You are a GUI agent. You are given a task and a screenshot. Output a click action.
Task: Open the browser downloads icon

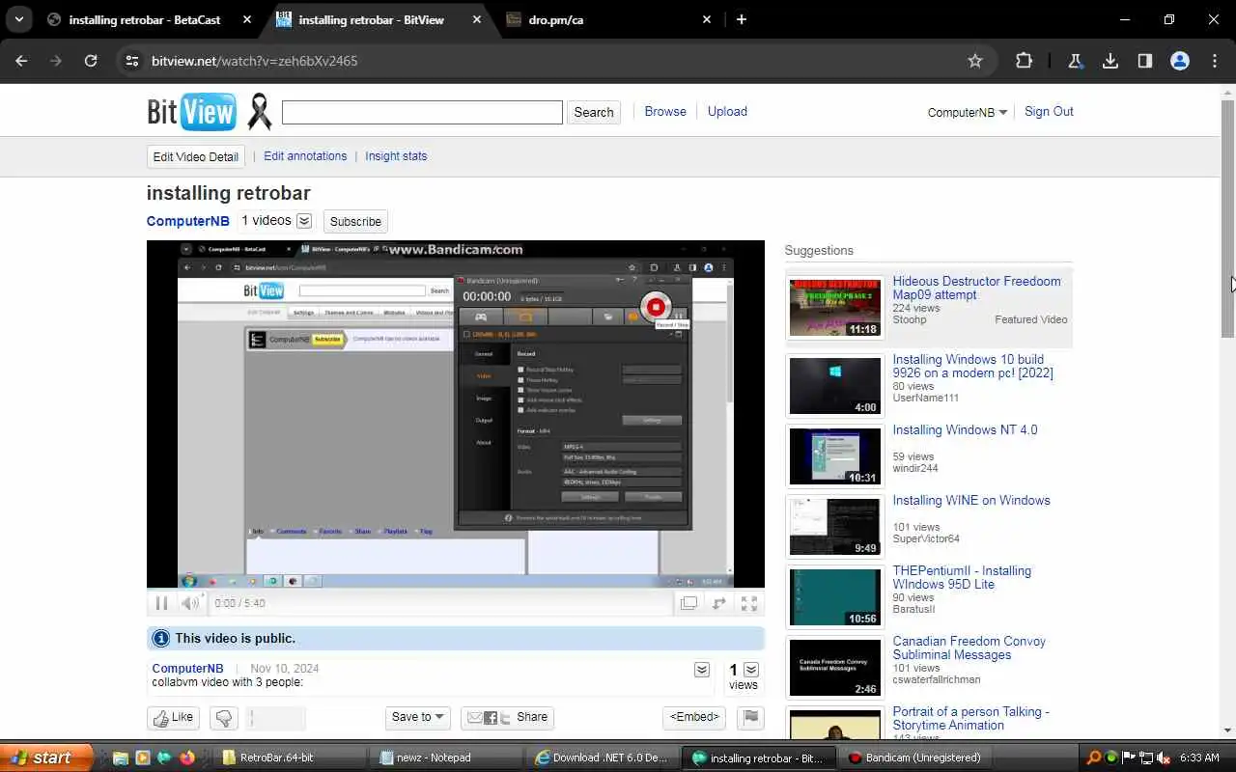(x=1110, y=61)
